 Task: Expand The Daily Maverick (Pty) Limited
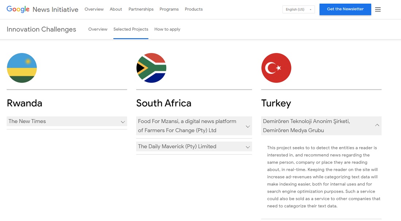pos(194,146)
